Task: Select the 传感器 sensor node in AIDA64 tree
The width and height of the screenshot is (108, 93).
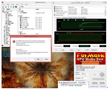Action: 8,25
